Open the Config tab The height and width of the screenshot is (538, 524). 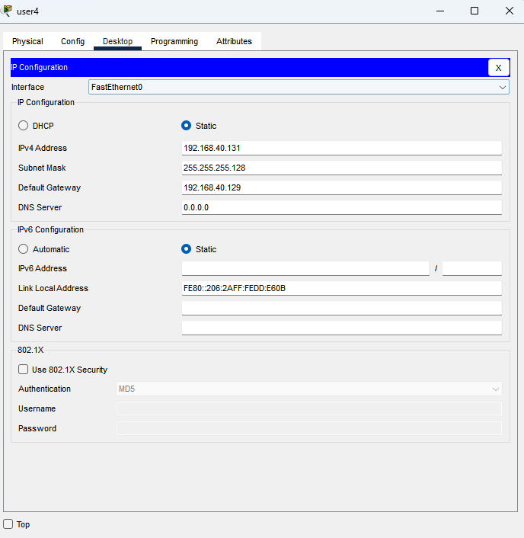click(72, 41)
